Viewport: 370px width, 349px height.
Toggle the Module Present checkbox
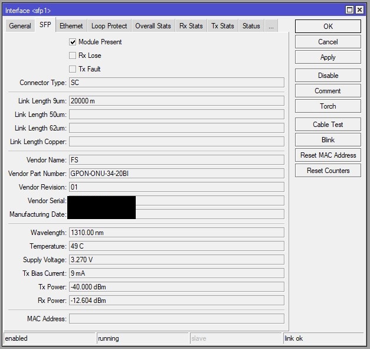coord(73,42)
